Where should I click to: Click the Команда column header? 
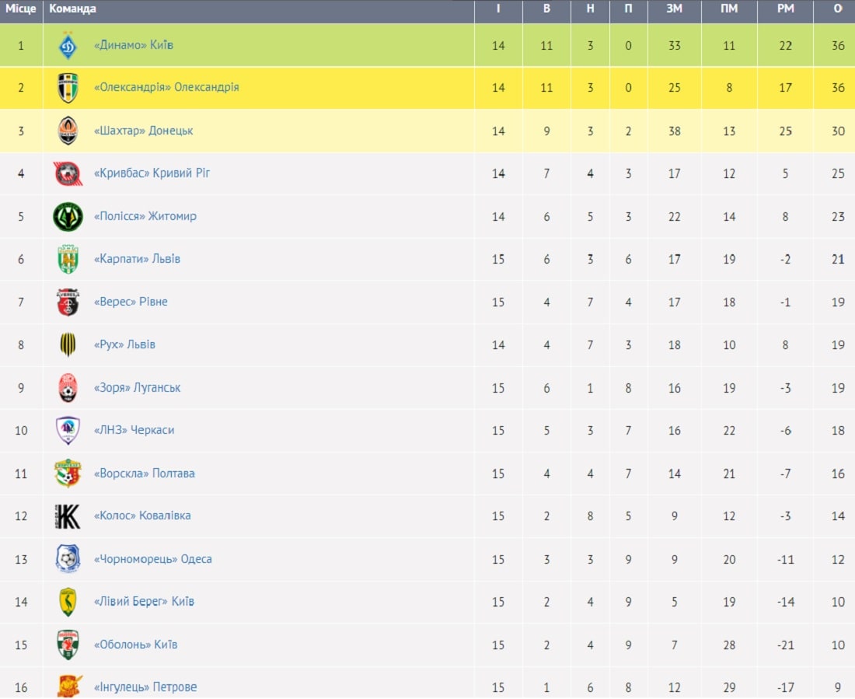pos(72,9)
